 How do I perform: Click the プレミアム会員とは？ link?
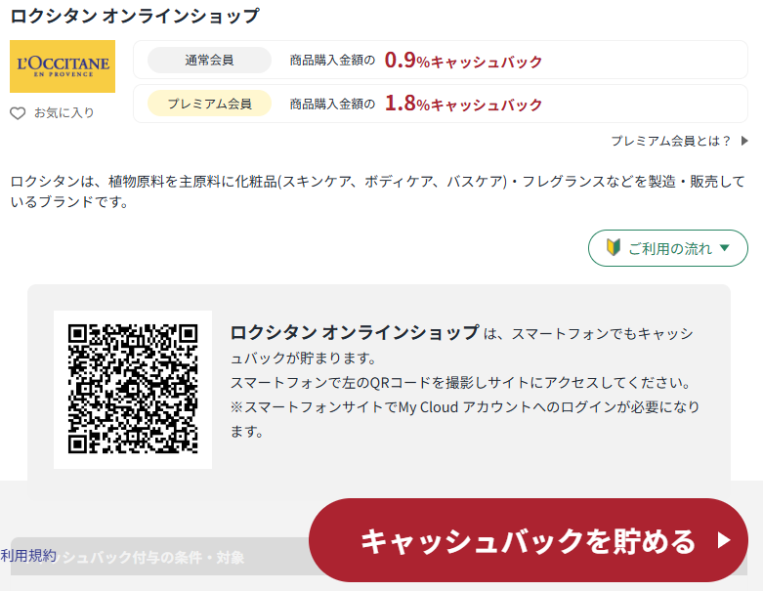(x=670, y=141)
